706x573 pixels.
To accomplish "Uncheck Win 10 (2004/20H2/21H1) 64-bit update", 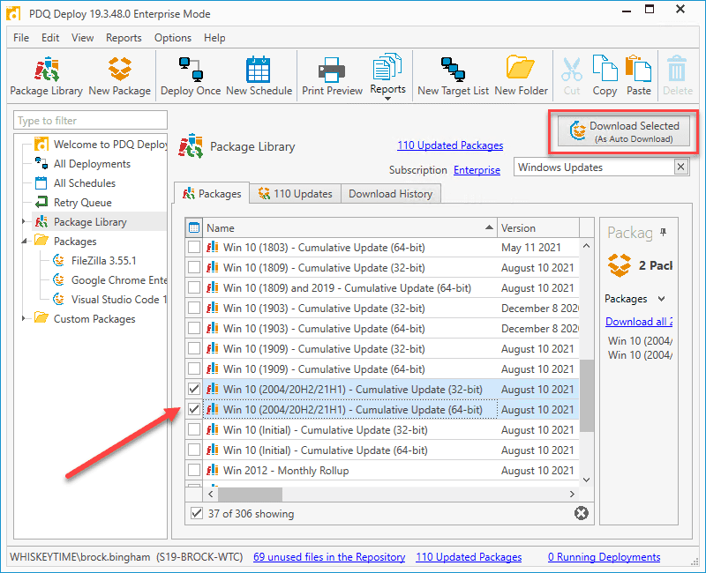I will point(194,409).
